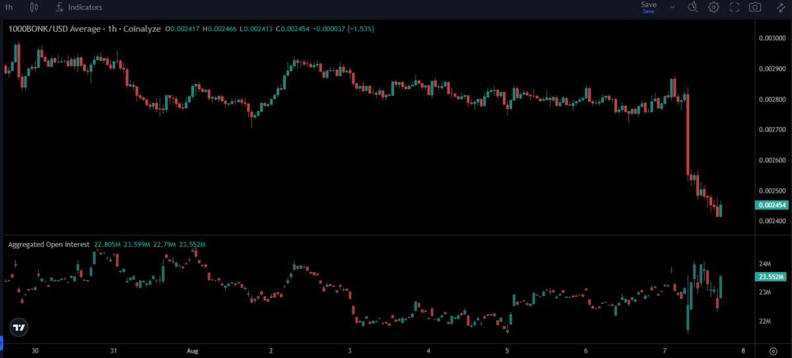792x358 pixels.
Task: Click date 30 on time axis
Action: [35, 351]
